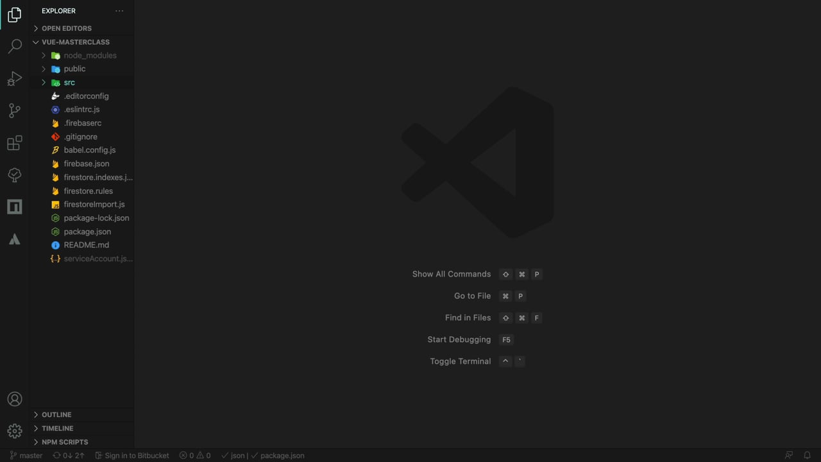Open the .editorconfig file
Viewport: 821px width, 462px height.
pyautogui.click(x=81, y=96)
